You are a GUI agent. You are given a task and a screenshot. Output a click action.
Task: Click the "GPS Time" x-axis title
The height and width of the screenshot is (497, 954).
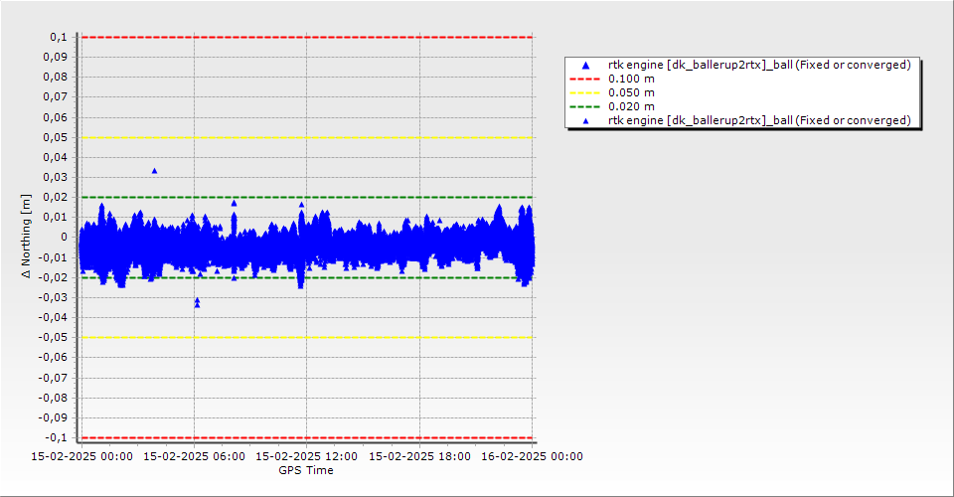[306, 470]
